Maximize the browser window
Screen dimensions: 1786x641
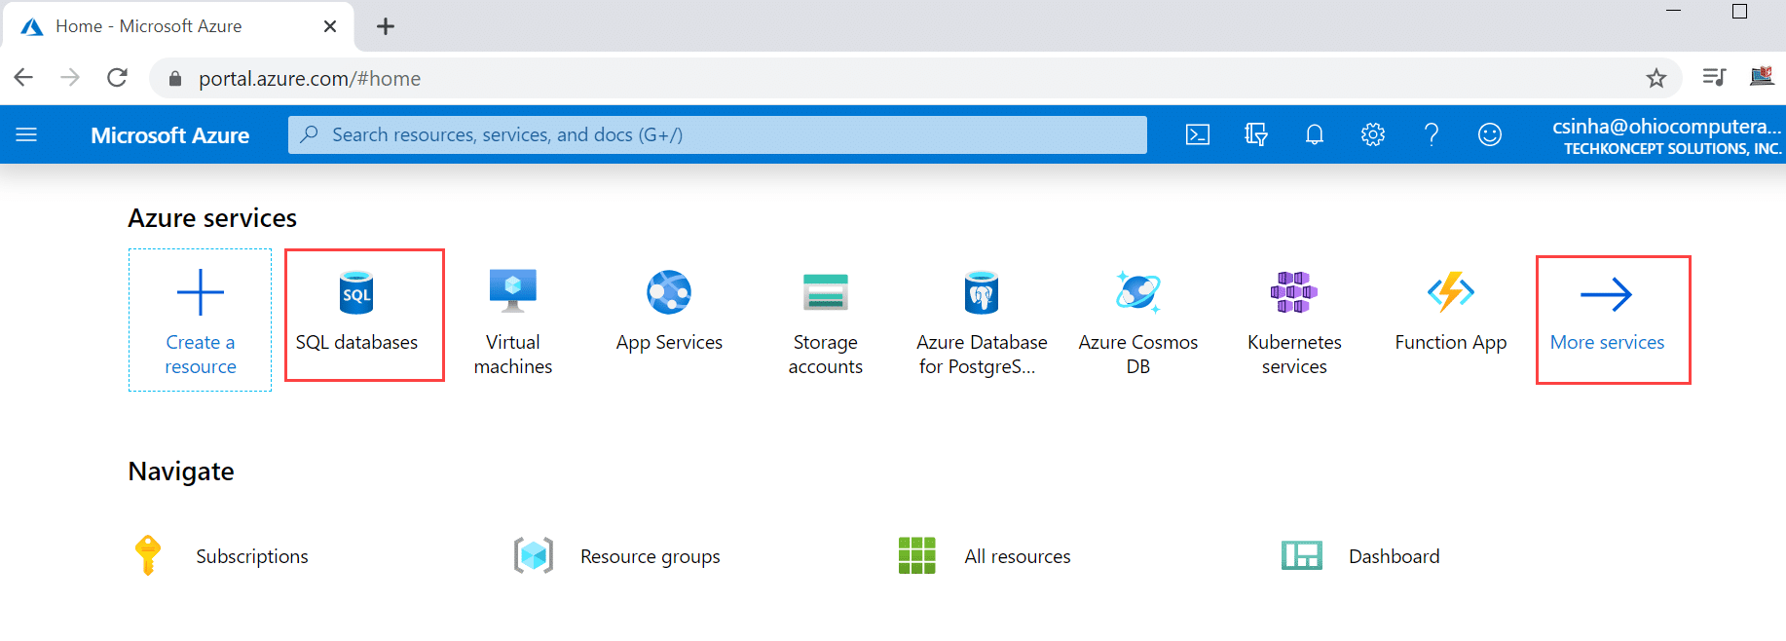[x=1739, y=12]
